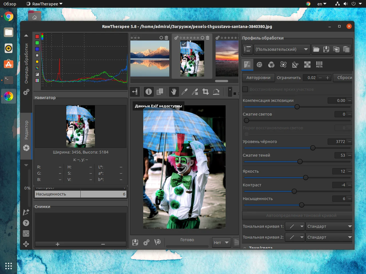Open 'Тональная кривая 1' Стандарт dropdown
Screen dimensions: 366x274
click(329, 226)
